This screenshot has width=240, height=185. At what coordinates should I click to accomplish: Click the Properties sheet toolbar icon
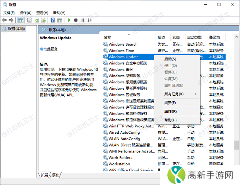(29, 20)
